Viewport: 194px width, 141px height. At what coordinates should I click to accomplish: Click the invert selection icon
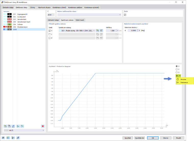point(22,126)
